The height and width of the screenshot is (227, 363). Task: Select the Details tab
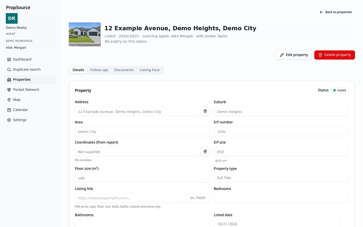pos(78,70)
